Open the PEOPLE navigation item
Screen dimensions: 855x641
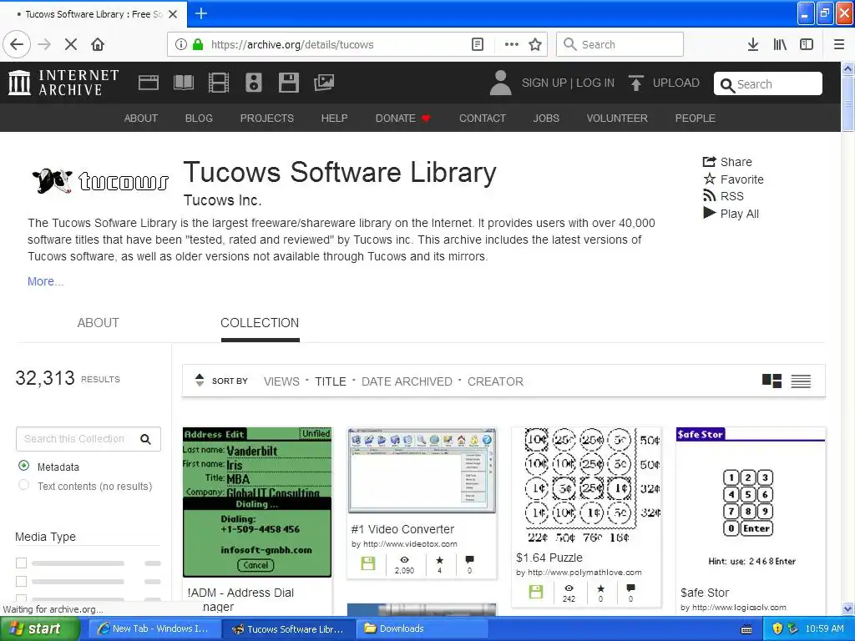click(696, 119)
